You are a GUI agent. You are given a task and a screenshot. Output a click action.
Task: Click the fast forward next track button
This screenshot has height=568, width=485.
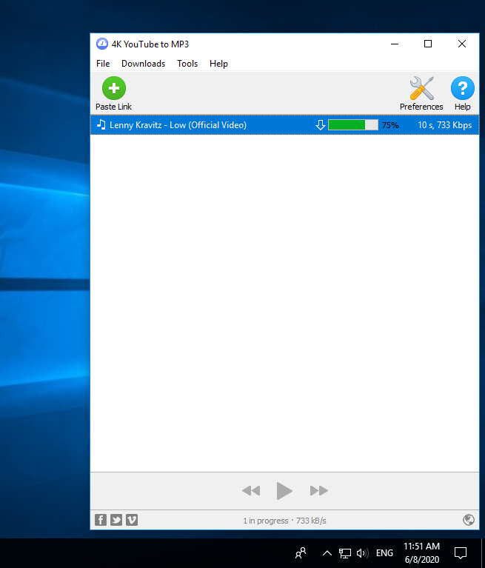pyautogui.click(x=319, y=491)
